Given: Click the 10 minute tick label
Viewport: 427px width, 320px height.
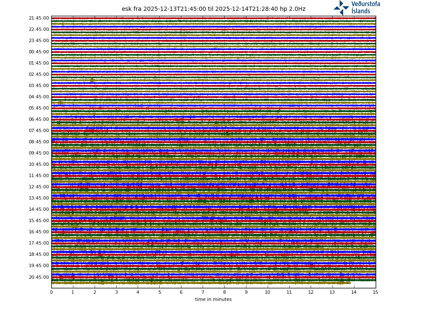Looking at the screenshot, I should tap(267, 292).
